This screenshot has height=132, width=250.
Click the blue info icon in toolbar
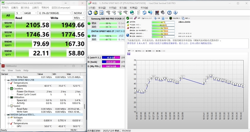[x=175, y=13]
